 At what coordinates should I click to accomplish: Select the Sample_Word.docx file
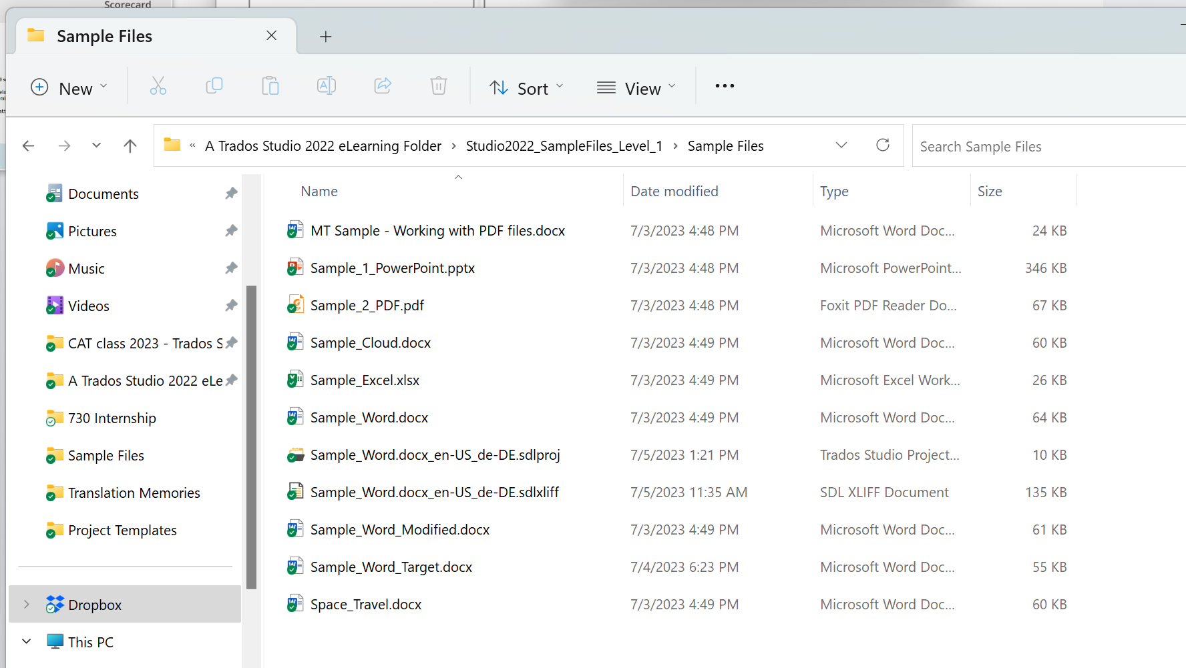(369, 418)
